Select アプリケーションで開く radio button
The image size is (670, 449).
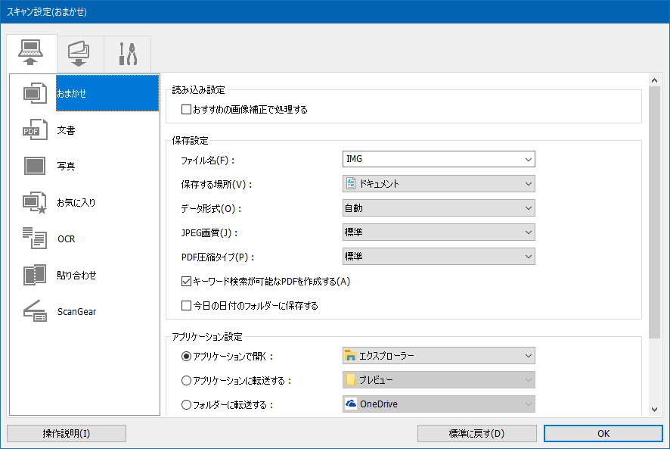click(186, 356)
